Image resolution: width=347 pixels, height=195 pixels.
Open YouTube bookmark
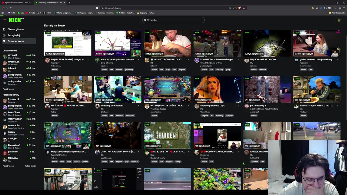(30, 13)
